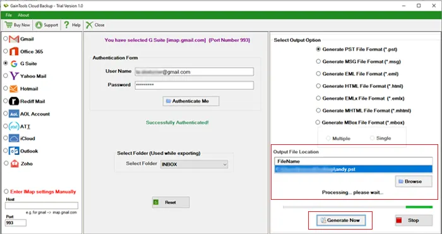Screen dimensions: 442x234
Task: Click the Password input field
Action: coord(194,85)
